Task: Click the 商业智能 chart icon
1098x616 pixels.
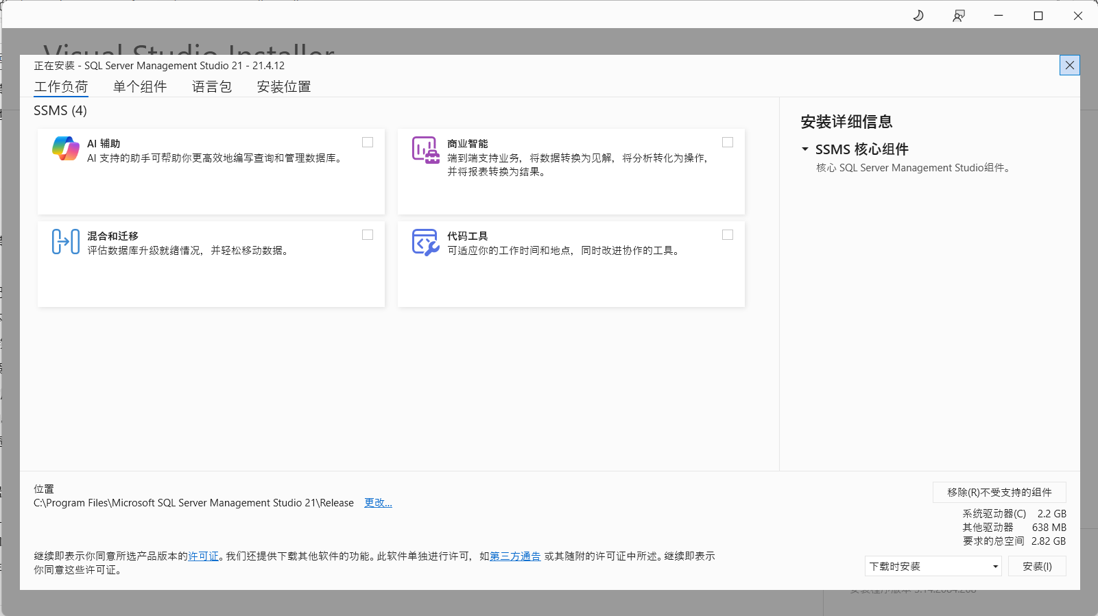Action: coord(426,149)
